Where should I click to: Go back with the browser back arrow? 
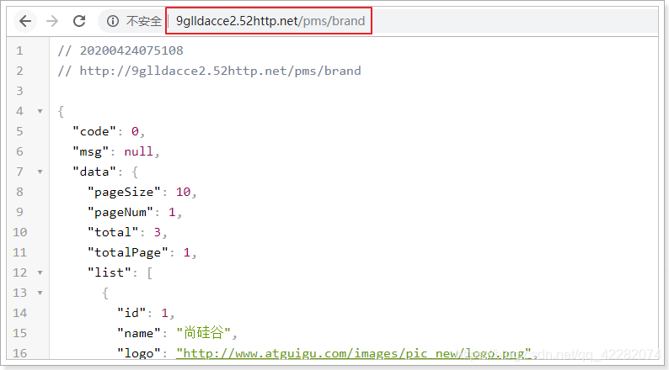coord(25,21)
